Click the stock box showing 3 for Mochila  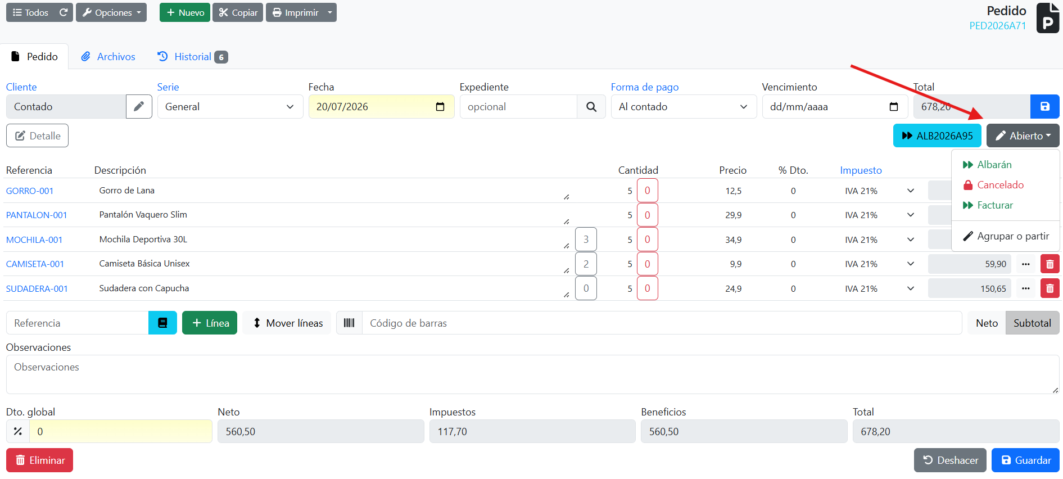pos(586,239)
